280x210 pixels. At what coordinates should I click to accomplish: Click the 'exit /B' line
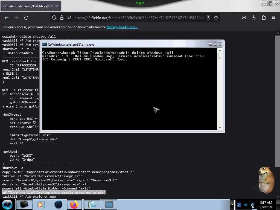coord(16,143)
